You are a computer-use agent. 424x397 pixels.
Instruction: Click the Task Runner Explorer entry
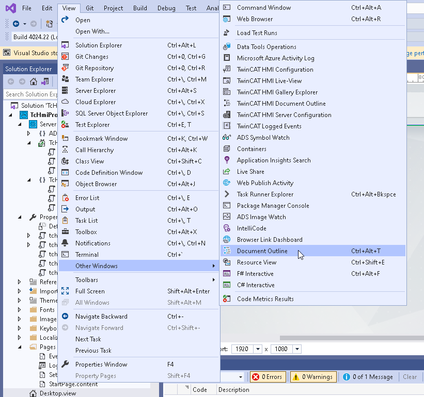(x=313, y=194)
